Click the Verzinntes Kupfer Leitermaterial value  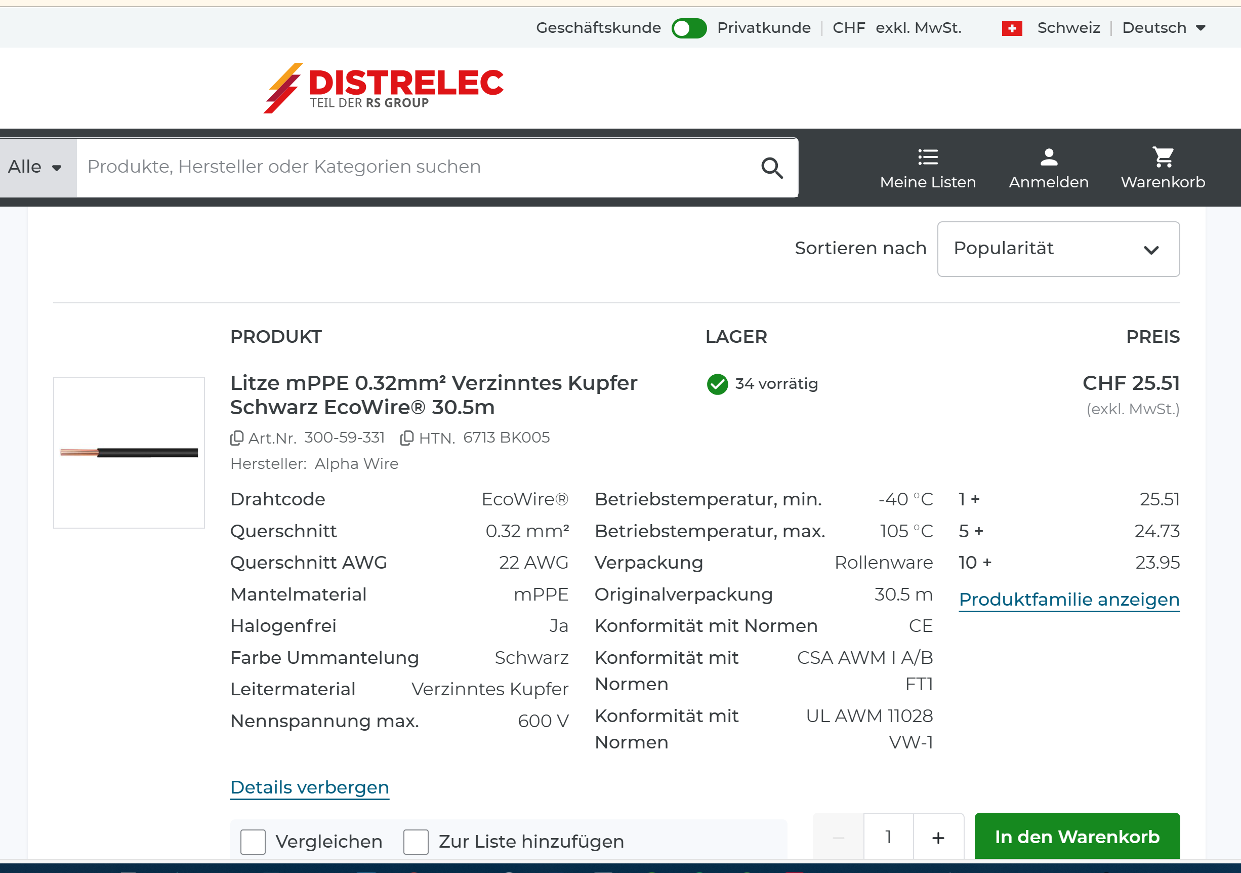(490, 689)
